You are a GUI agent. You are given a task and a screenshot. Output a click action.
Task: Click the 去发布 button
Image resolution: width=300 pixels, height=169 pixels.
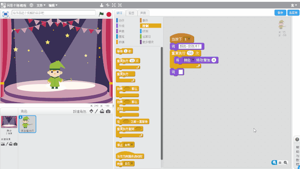293,13
